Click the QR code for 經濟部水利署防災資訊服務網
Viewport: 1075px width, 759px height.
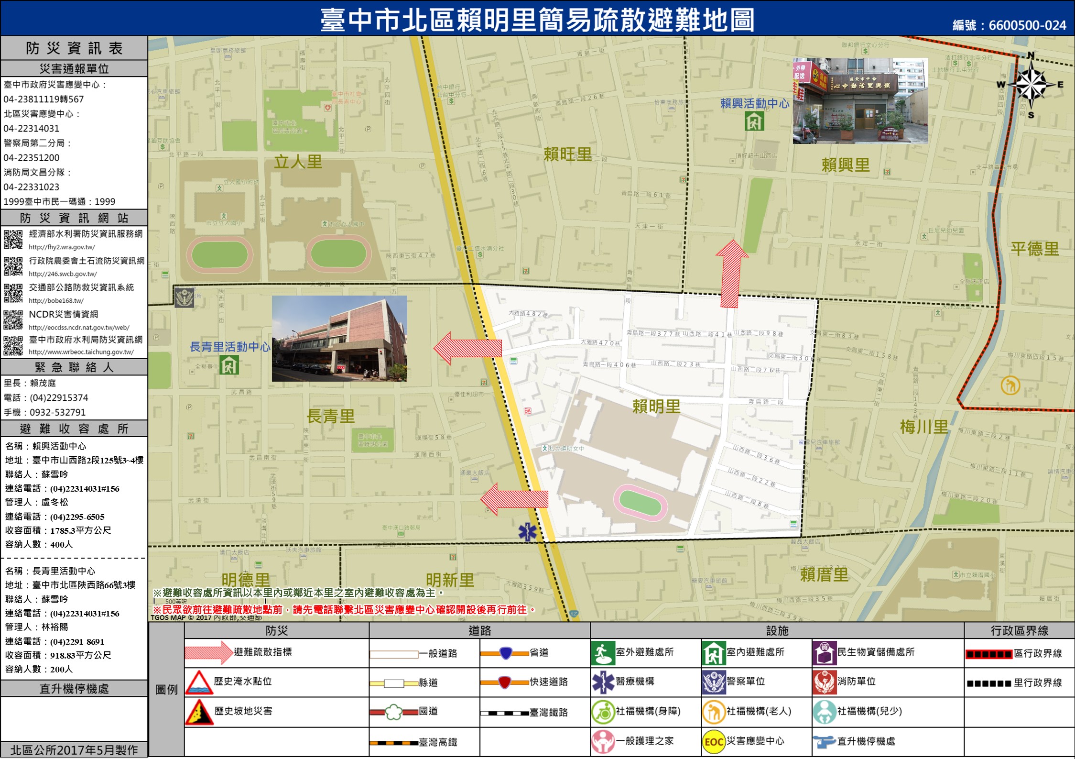pyautogui.click(x=13, y=239)
